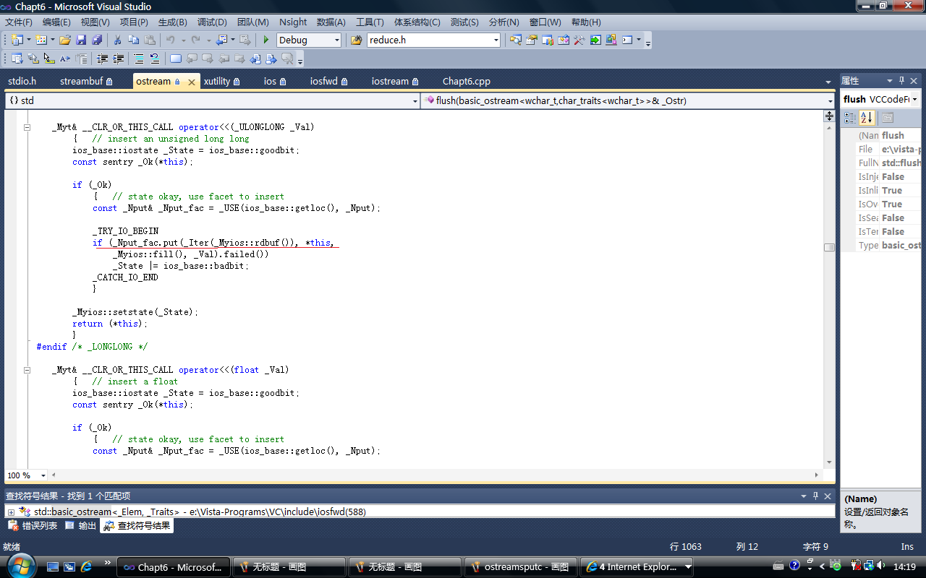Click the Open File folder icon
The height and width of the screenshot is (578, 926).
(65, 40)
